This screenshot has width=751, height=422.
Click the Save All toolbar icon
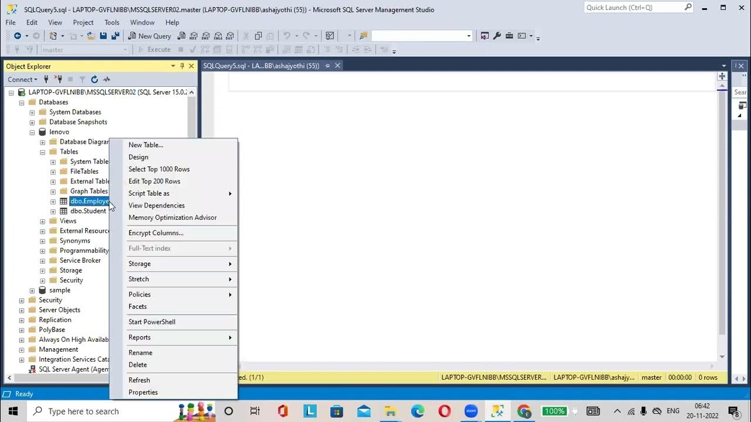click(114, 36)
